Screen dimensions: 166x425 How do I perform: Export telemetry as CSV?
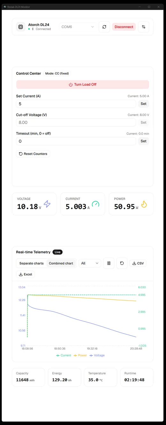point(138,263)
